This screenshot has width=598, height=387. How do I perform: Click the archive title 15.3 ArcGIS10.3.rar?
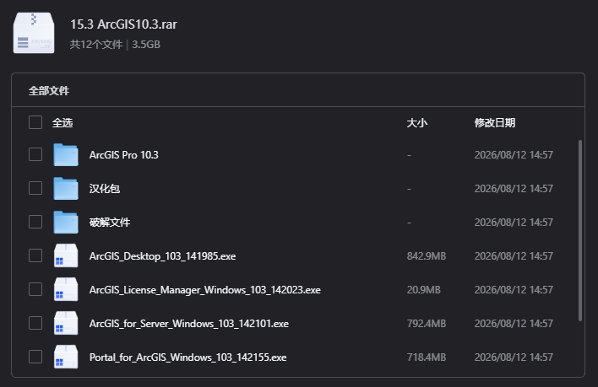click(x=123, y=24)
